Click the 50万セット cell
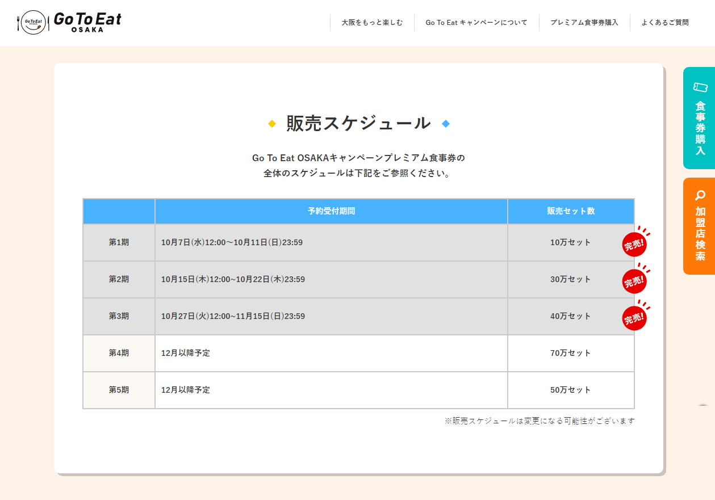Image resolution: width=715 pixels, height=500 pixels. coord(571,390)
